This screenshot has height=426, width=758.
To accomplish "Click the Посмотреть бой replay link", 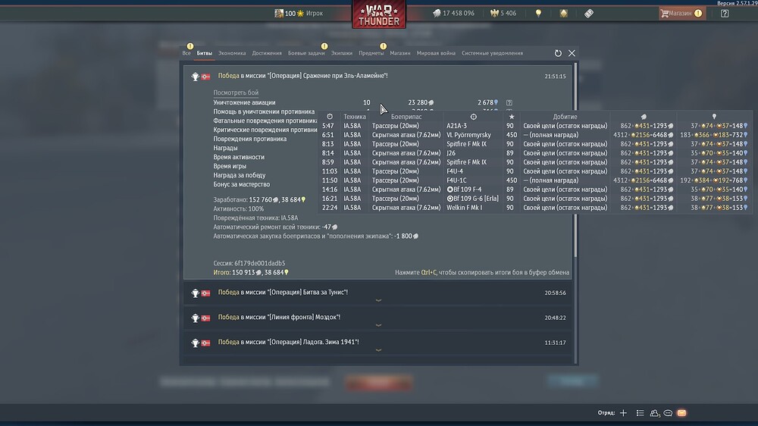I will click(236, 92).
